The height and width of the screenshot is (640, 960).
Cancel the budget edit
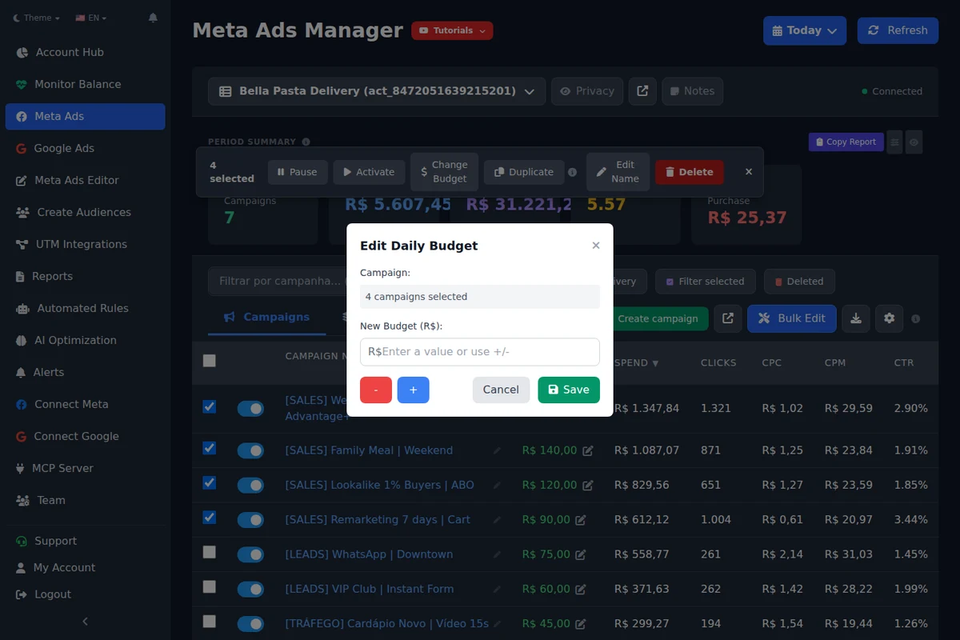[501, 390]
